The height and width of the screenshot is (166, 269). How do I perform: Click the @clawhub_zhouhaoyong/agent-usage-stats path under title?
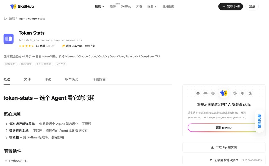(51, 40)
